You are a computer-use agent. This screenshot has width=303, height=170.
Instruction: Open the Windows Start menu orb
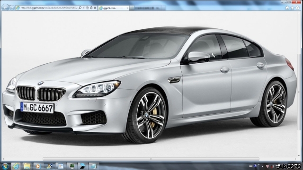click(x=5, y=166)
